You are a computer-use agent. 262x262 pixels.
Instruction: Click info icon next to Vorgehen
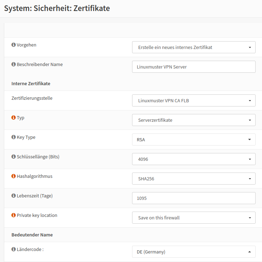pyautogui.click(x=13, y=45)
